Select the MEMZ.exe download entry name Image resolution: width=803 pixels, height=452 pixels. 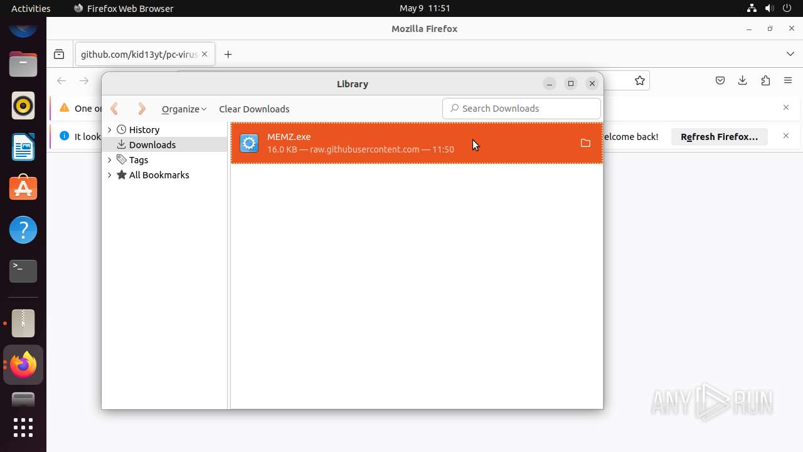click(289, 137)
